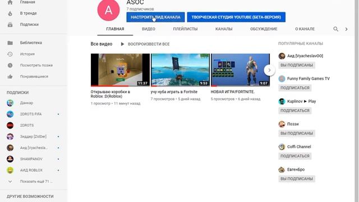
Task: Open Посмотреть позже sidebar label
Action: pos(36,65)
